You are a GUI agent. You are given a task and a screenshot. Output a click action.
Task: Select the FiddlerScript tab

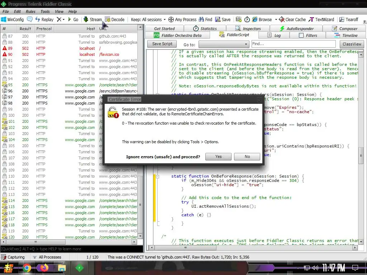pyautogui.click(x=234, y=35)
